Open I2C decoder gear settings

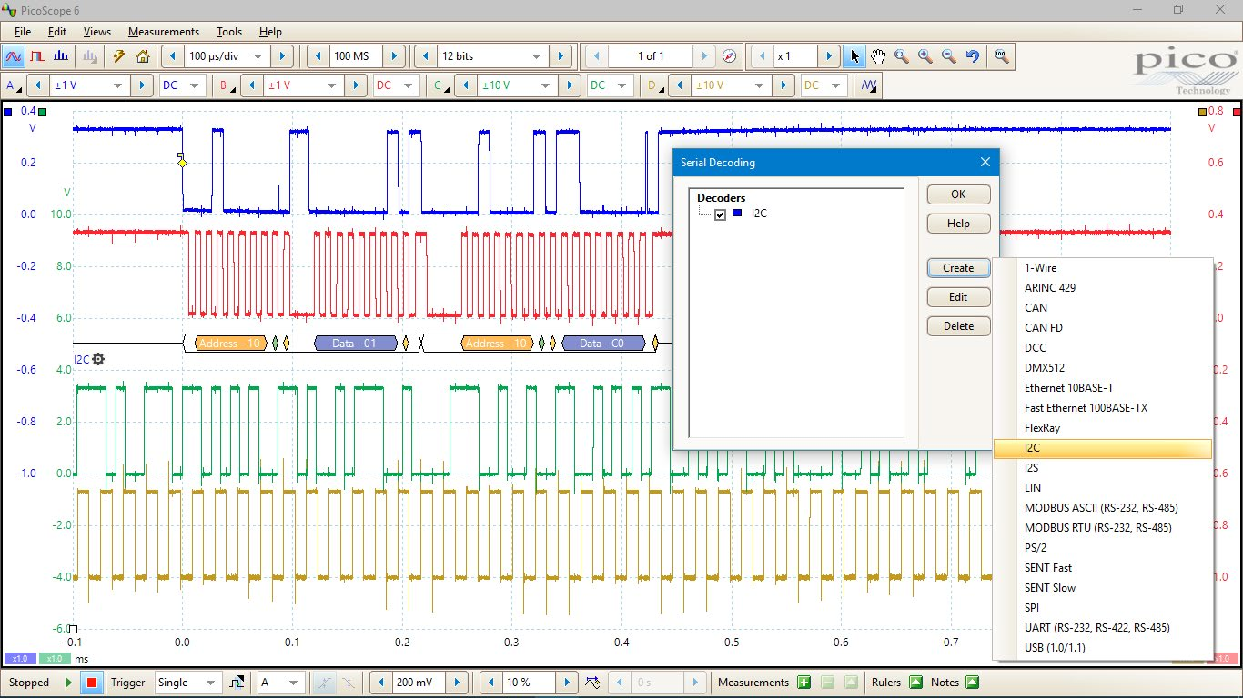98,359
